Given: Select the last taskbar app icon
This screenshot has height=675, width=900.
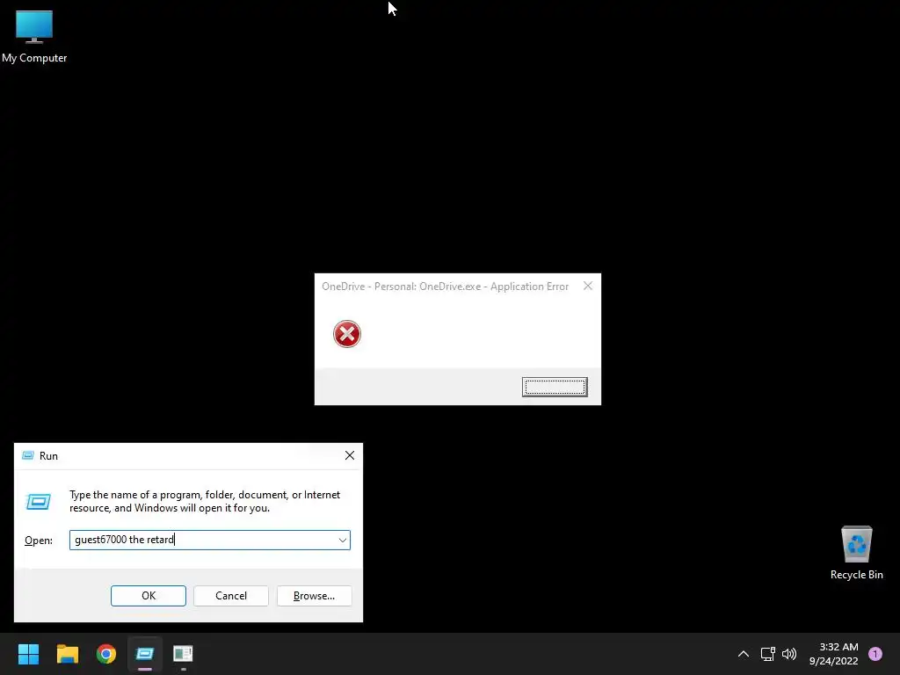Looking at the screenshot, I should pos(183,654).
